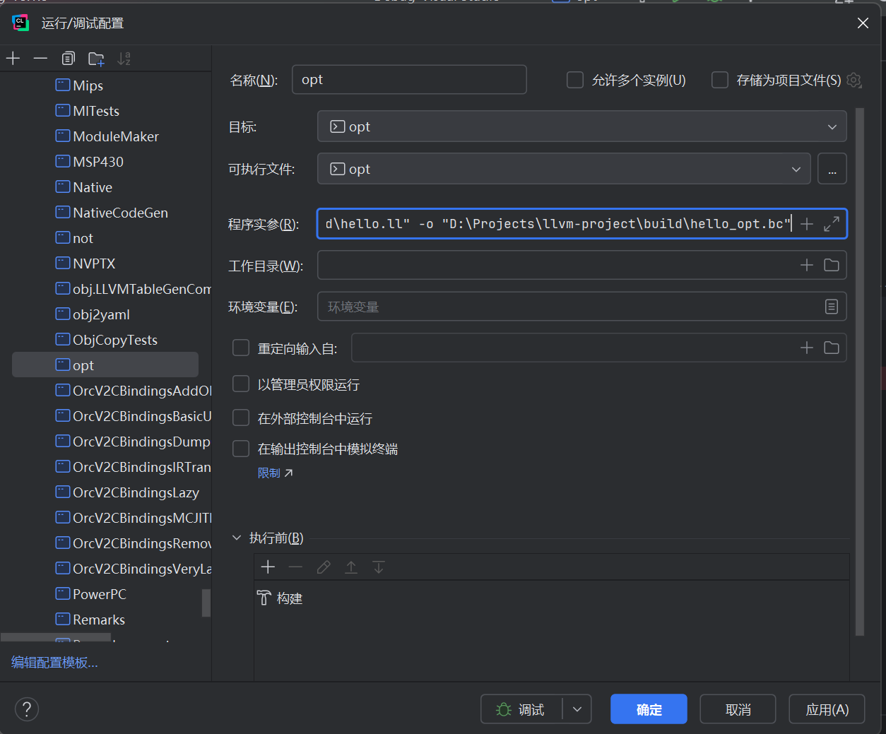Viewport: 886px width, 734px height.
Task: Browse for redirect input file
Action: 832,348
